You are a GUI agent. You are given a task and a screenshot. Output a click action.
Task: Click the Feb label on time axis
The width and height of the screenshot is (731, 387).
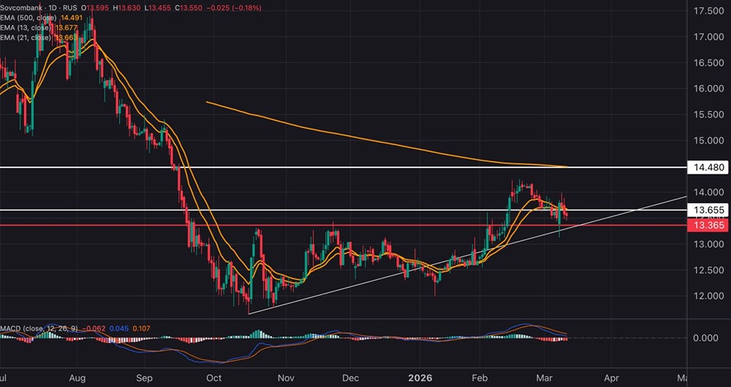pos(480,378)
